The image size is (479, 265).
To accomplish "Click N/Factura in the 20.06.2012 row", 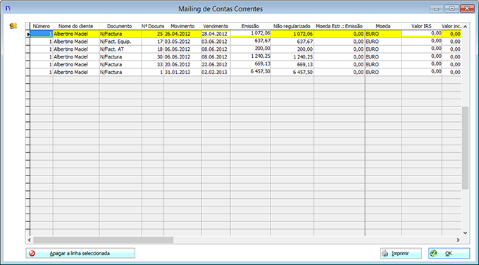I will pyautogui.click(x=111, y=65).
